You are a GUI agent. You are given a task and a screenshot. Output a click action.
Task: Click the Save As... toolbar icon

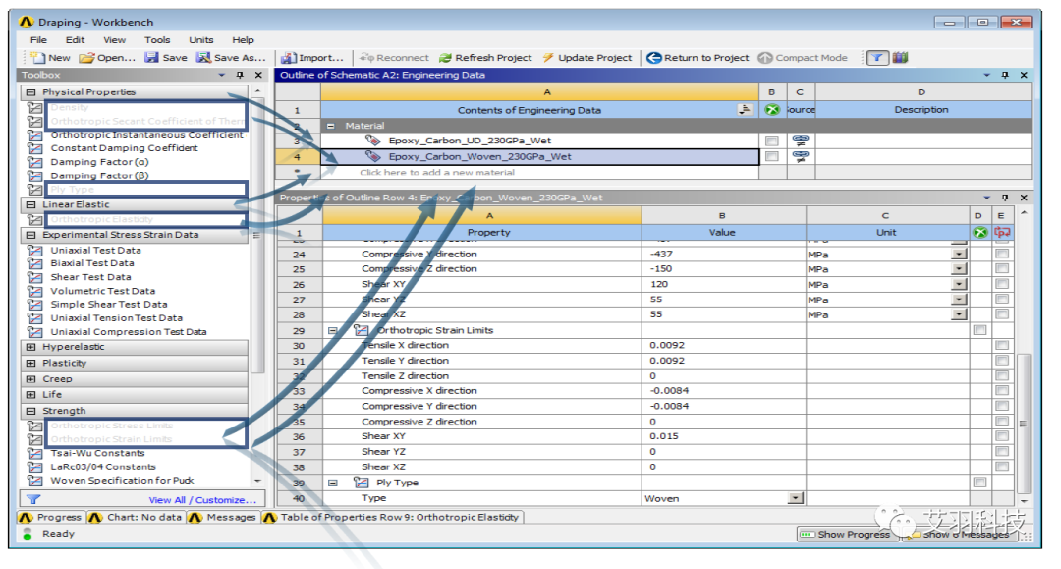pyautogui.click(x=203, y=58)
